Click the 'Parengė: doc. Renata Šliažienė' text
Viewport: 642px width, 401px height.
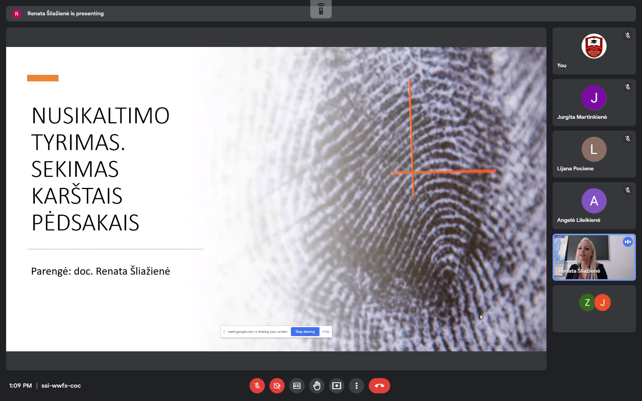(x=101, y=271)
